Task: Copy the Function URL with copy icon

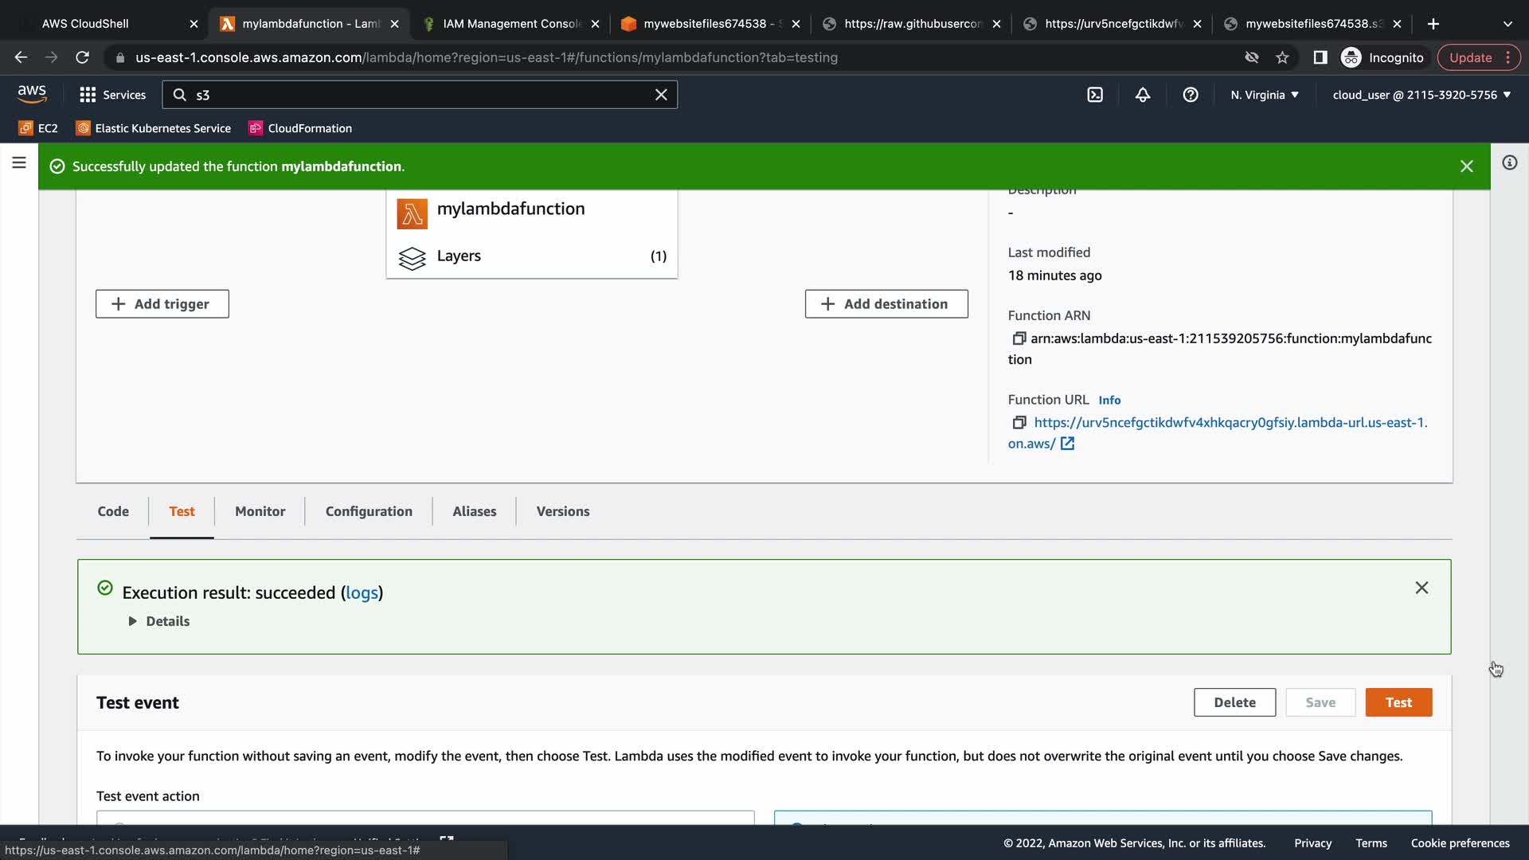Action: [1019, 423]
